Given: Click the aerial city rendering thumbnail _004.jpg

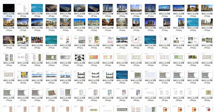Looking at the screenshot, I should pos(51,8).
